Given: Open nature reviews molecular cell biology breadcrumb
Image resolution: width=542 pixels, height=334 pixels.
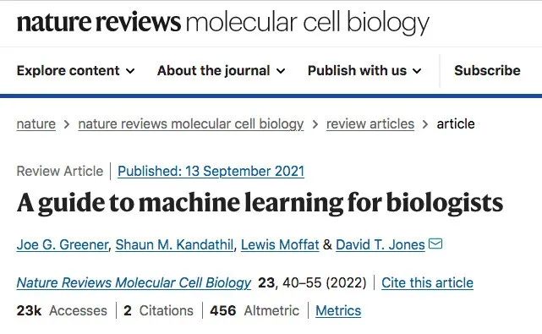Looking at the screenshot, I should (x=191, y=123).
